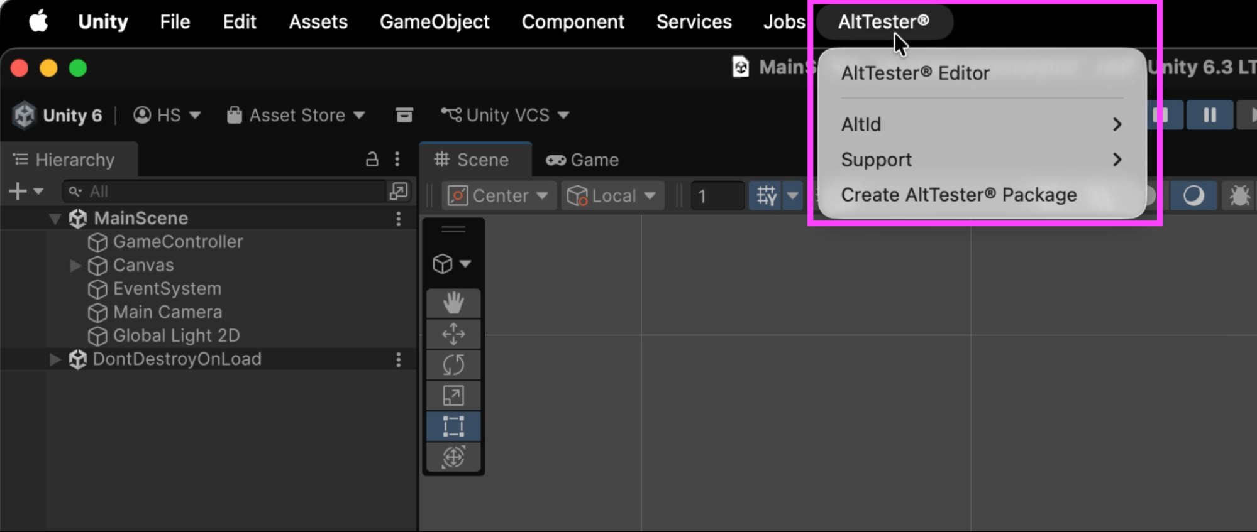The height and width of the screenshot is (532, 1257).
Task: Select the Transform tool
Action: [x=453, y=457]
